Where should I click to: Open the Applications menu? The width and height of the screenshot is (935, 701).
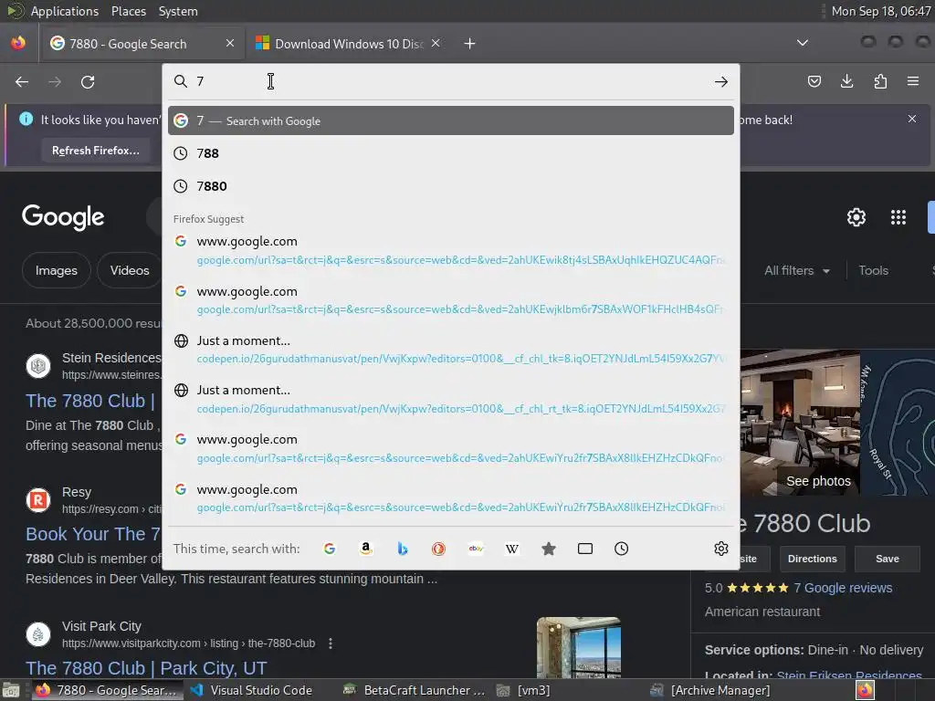pos(65,11)
